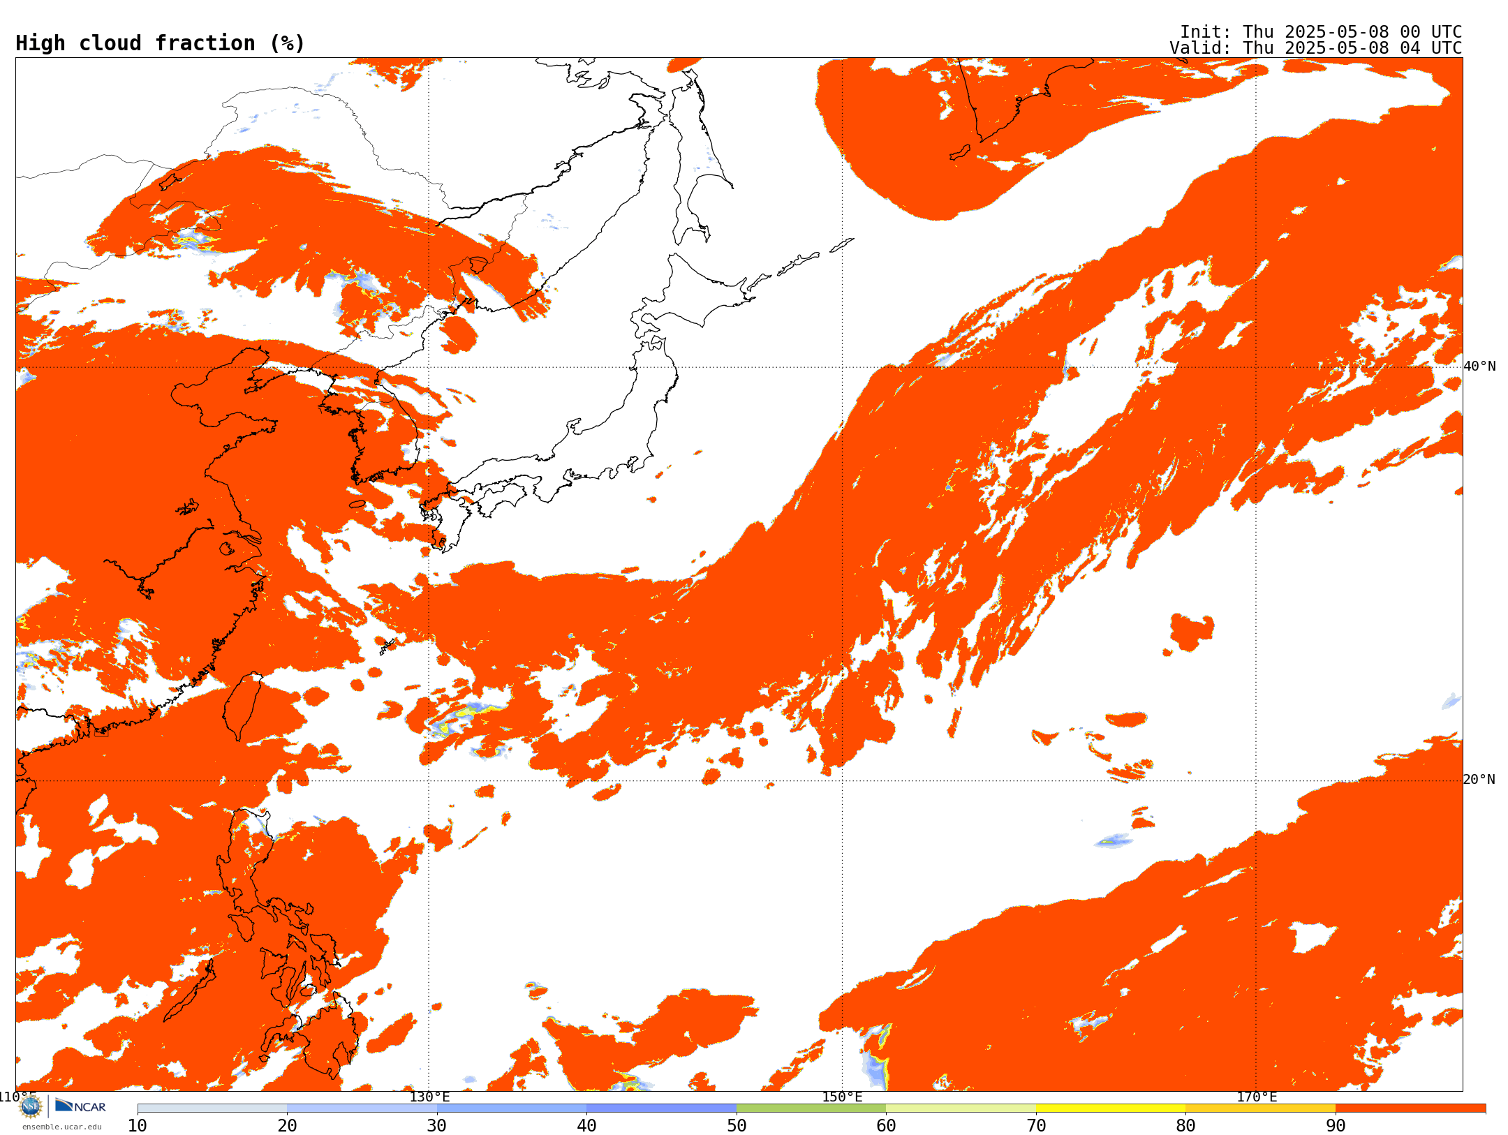Click the '150°E' longitude label
The height and width of the screenshot is (1135, 1508).
tap(842, 1097)
